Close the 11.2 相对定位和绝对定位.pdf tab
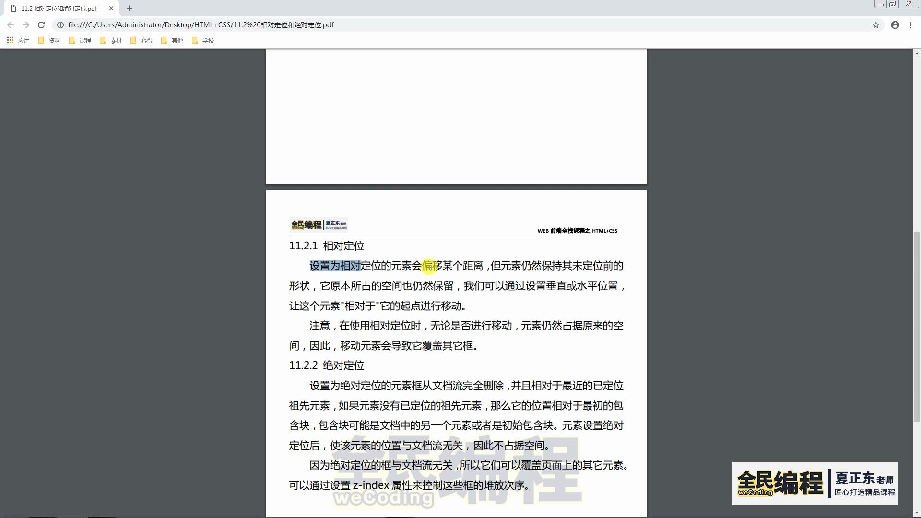921x518 pixels. point(111,8)
